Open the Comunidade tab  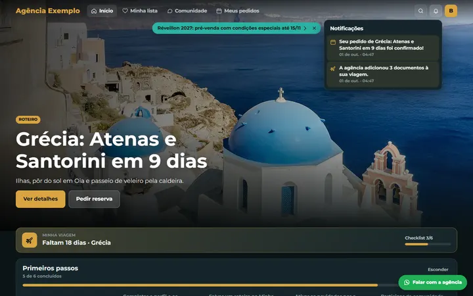coord(187,11)
